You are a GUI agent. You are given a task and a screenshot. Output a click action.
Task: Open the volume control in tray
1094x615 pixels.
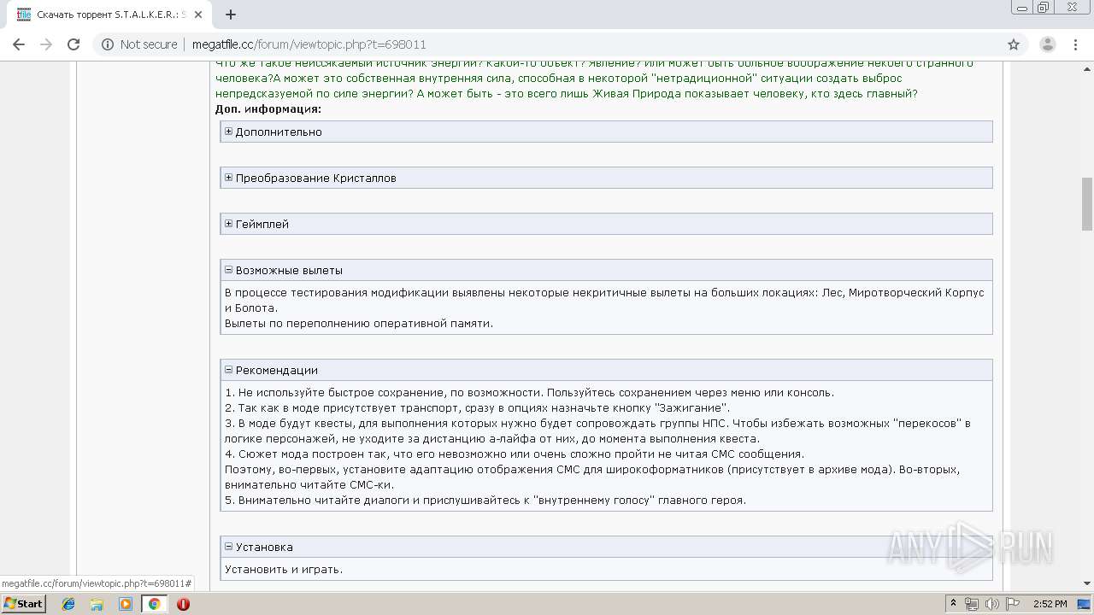[x=992, y=604]
